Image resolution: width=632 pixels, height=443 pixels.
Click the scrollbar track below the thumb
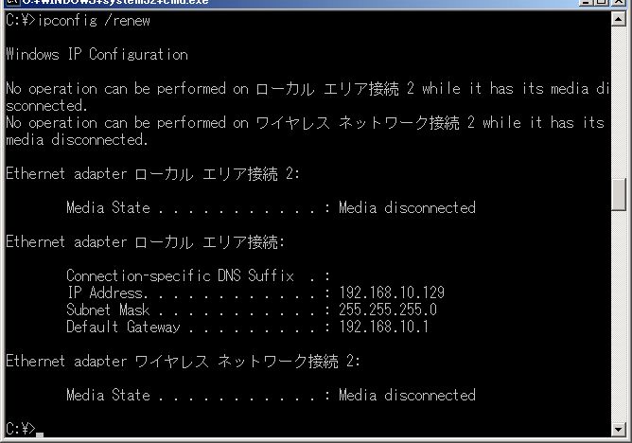click(x=619, y=316)
